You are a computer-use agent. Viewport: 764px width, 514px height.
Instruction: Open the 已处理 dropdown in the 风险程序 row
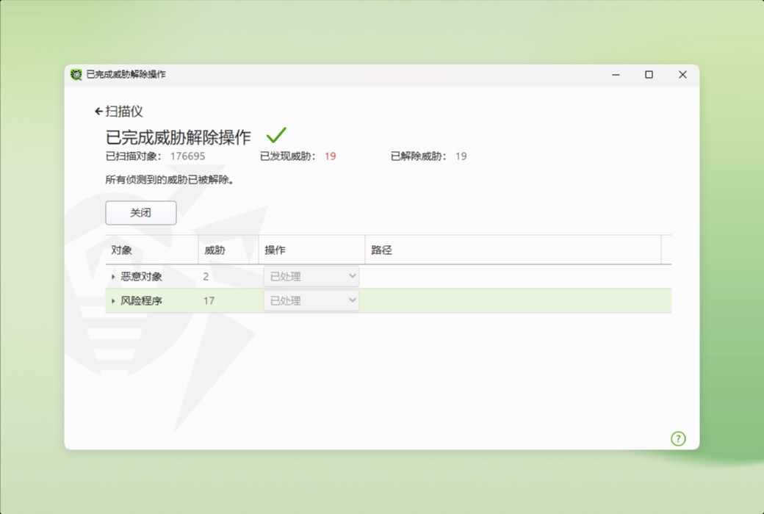point(311,300)
